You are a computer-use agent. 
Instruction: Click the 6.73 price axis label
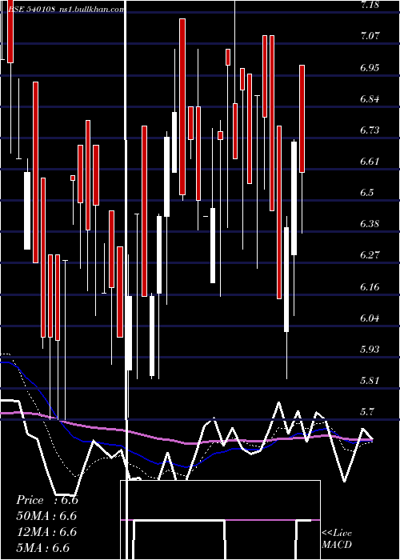370,130
